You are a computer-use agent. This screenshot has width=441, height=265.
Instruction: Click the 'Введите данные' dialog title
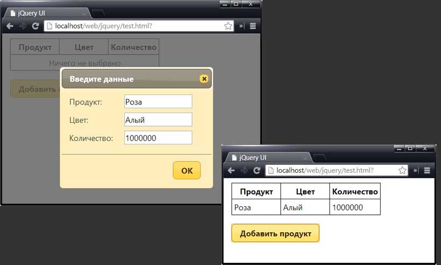(x=102, y=79)
